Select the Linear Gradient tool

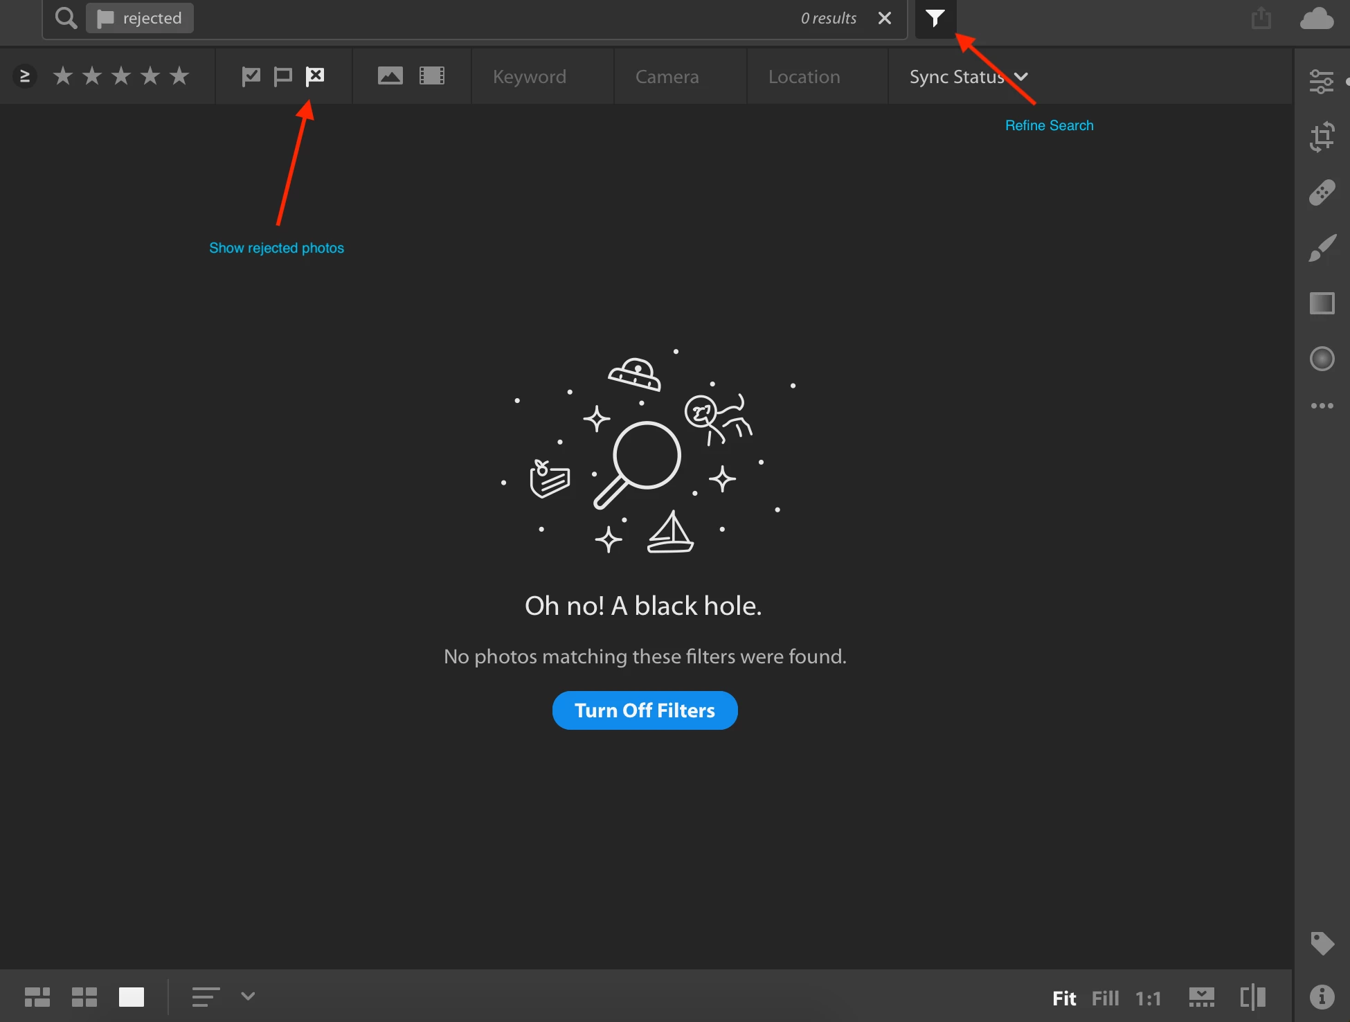1321,303
